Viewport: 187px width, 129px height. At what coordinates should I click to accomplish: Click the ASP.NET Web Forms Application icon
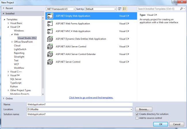tap(50, 24)
